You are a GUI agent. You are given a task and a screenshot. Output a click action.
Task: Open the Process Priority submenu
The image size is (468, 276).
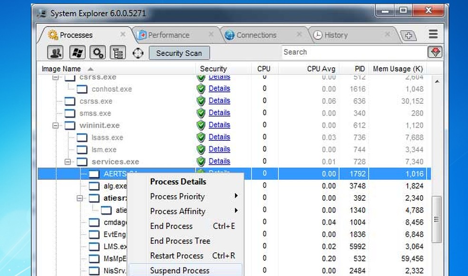[177, 197]
